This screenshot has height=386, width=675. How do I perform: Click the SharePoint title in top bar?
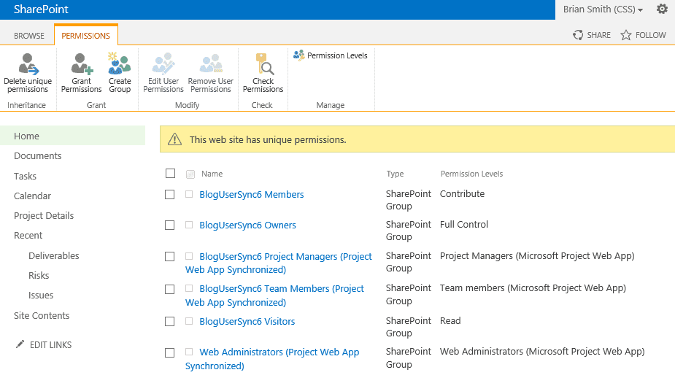[x=41, y=9]
